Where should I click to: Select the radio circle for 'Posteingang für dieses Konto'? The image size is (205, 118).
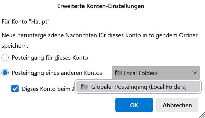(5, 58)
